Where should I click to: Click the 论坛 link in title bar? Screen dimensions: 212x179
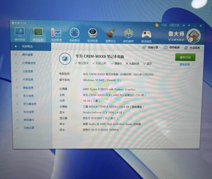164,25
